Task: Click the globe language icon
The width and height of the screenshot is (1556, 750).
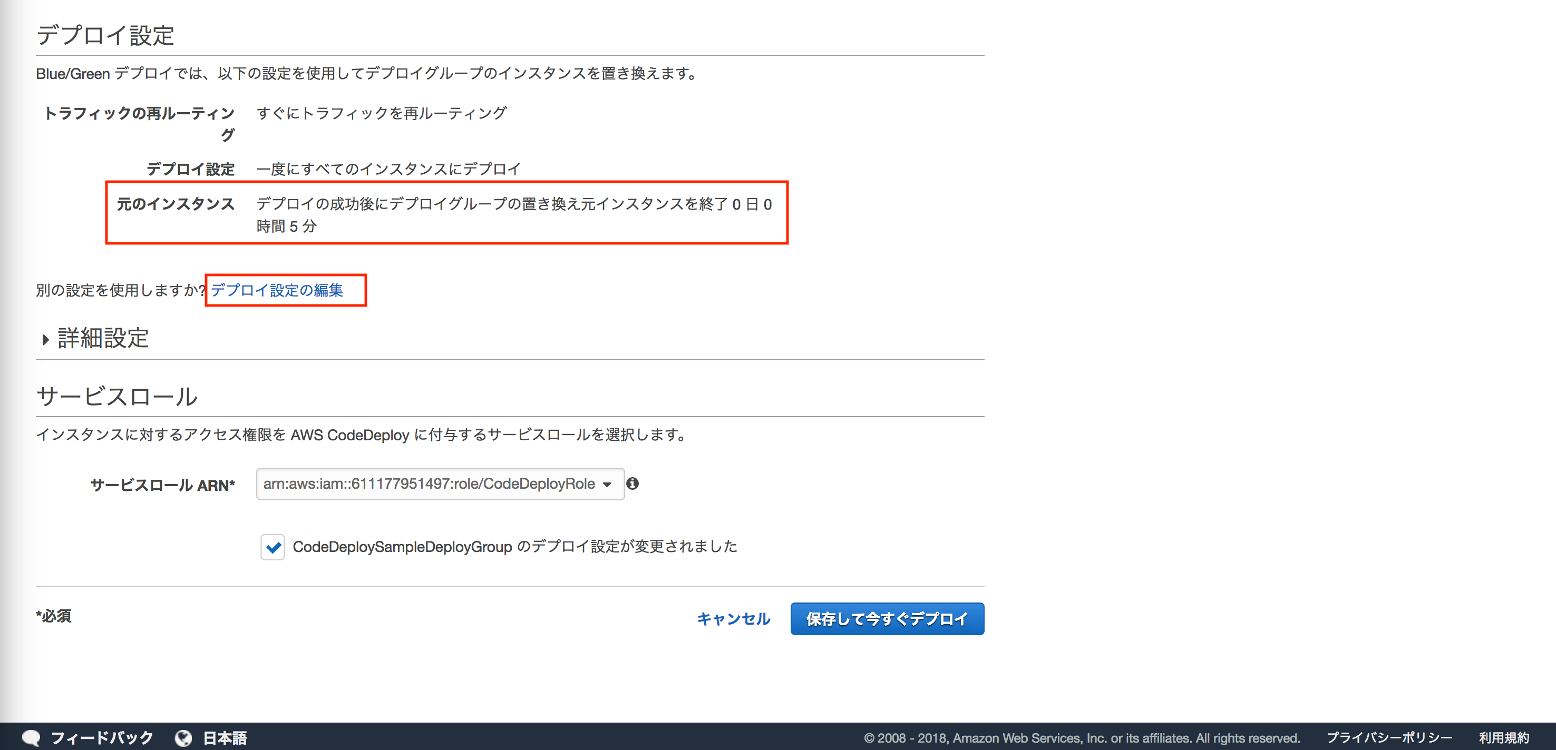Action: pos(183,738)
